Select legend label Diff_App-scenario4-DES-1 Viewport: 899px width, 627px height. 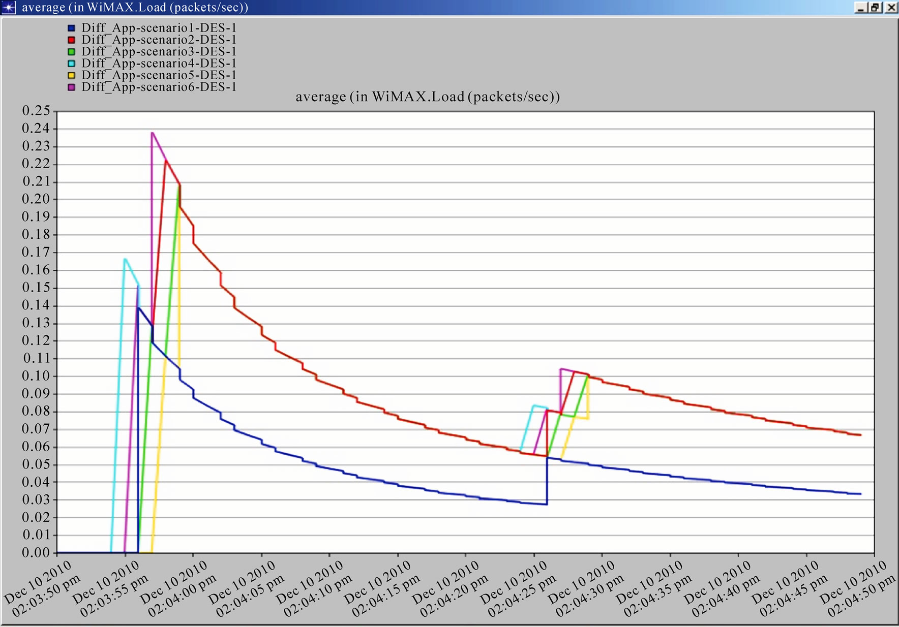159,63
